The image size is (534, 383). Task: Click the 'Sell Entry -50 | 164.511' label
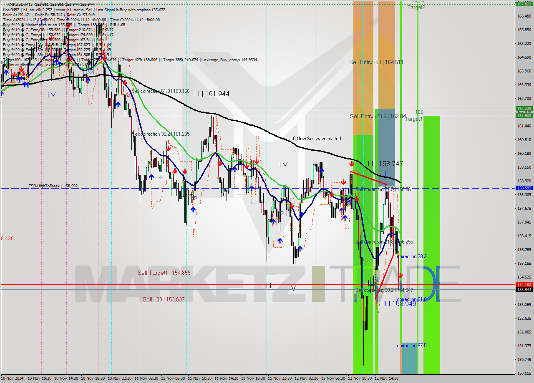[376, 62]
